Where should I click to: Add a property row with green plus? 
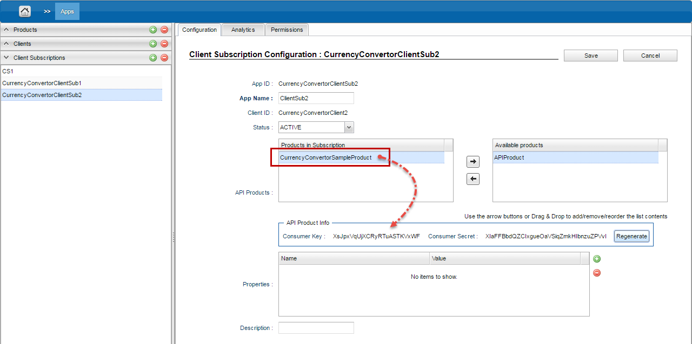coord(597,259)
